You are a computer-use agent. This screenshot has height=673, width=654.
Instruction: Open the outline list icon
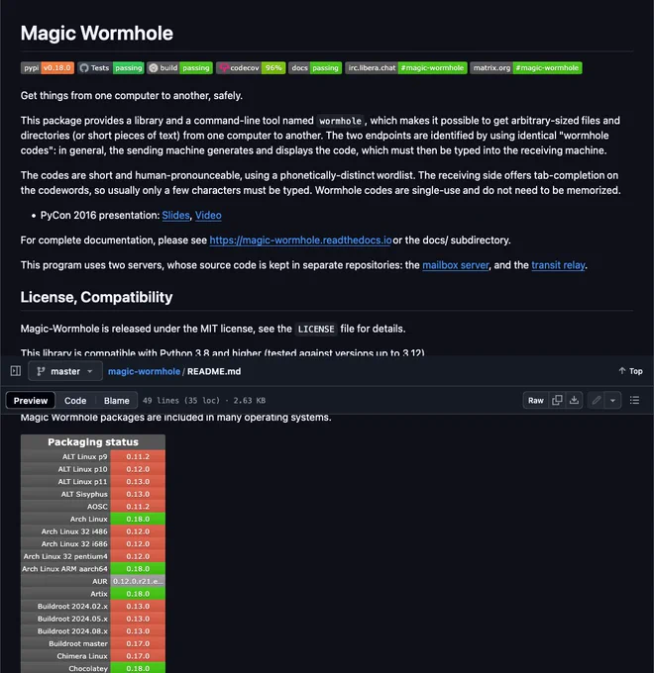[x=634, y=400]
